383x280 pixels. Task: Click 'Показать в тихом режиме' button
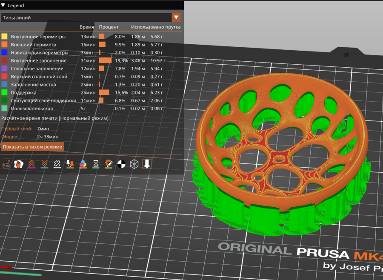[33, 147]
